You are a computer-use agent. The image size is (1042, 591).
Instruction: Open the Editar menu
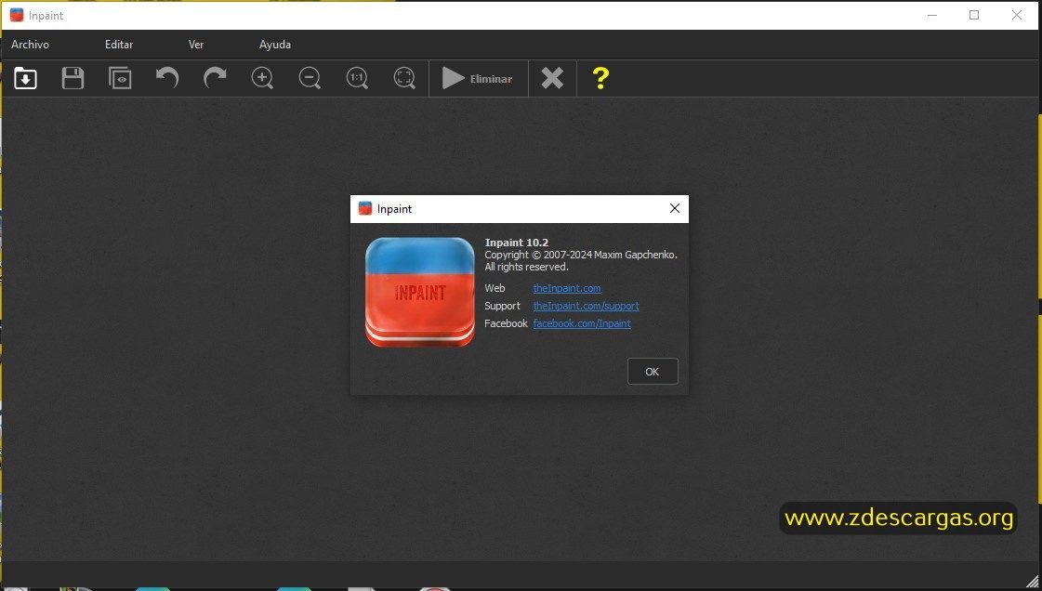(119, 45)
